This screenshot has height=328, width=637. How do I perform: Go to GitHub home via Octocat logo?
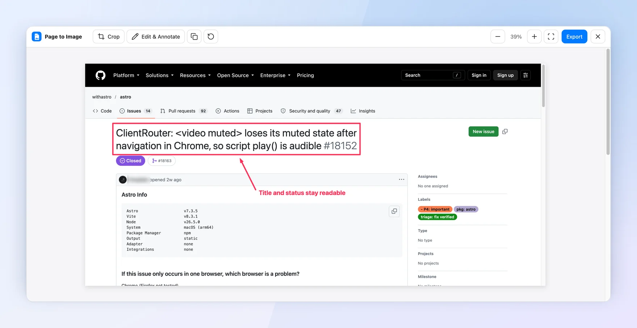coord(100,75)
